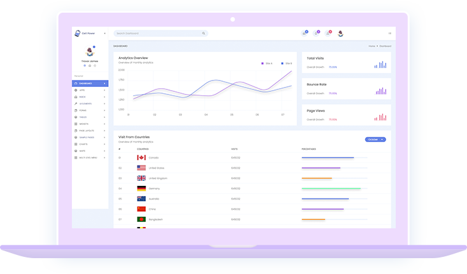This screenshot has width=467, height=274.
Task: Expand the Cell Power dropdown arrow
Action: [105, 33]
